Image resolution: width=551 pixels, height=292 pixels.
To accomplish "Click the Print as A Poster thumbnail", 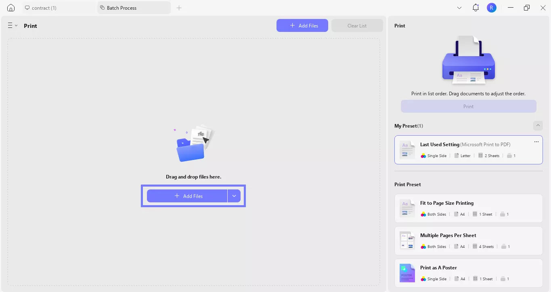I will [x=407, y=273].
